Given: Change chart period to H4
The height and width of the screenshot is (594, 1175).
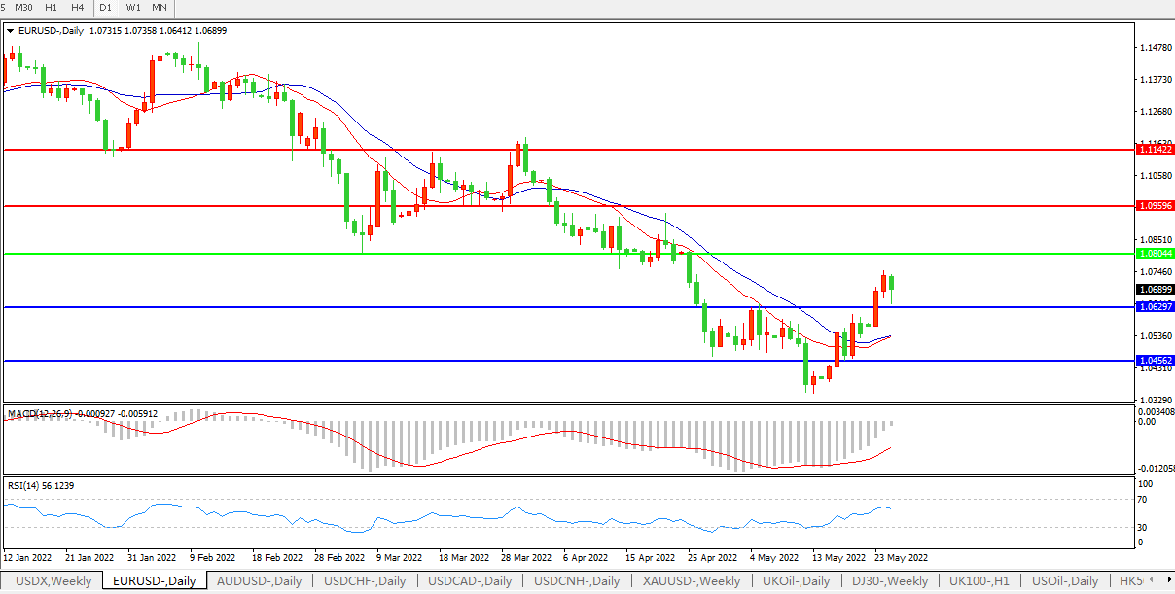Looking at the screenshot, I should 78,8.
